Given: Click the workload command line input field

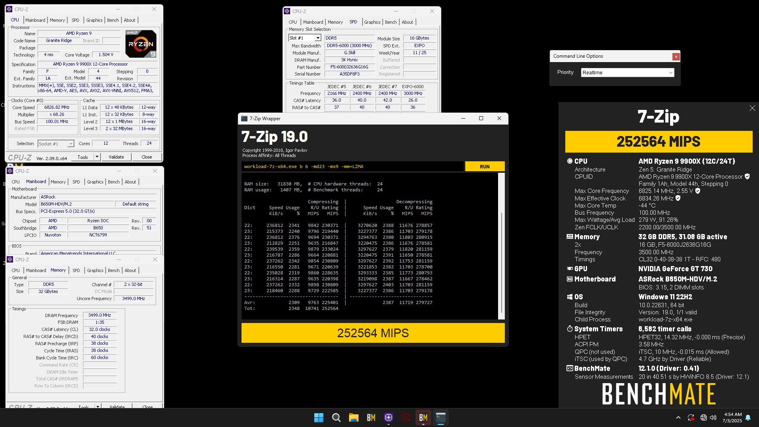Looking at the screenshot, I should 352,166.
